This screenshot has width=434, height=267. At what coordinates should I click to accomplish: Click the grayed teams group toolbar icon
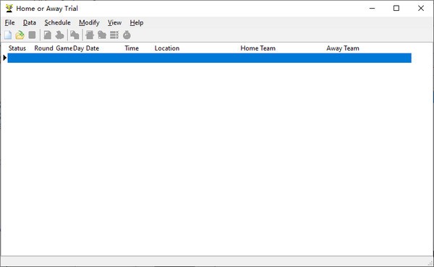pyautogui.click(x=59, y=35)
